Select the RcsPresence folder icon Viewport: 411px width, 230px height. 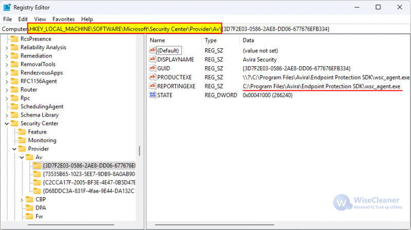pyautogui.click(x=14, y=39)
